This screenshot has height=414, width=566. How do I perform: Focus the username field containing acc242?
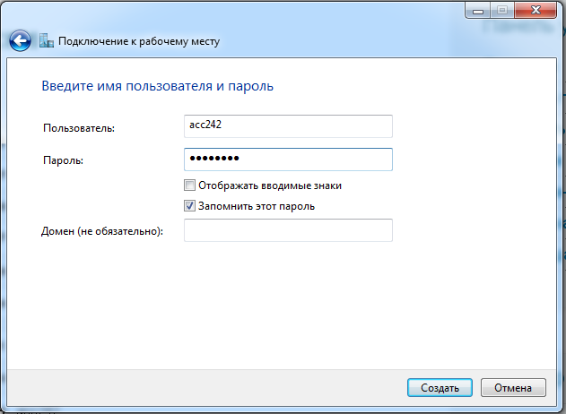288,126
